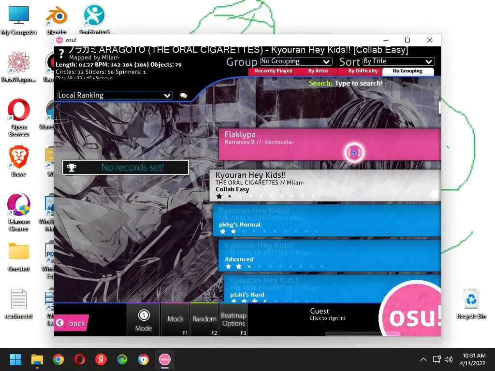495x371 pixels.
Task: Click osu! taskbar icon
Action: pyautogui.click(x=165, y=359)
